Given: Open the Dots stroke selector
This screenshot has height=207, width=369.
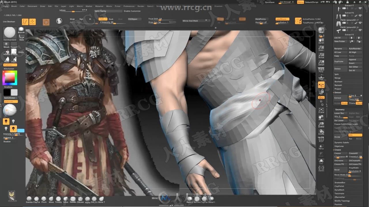Looking at the screenshot, I should click(x=21, y=37).
